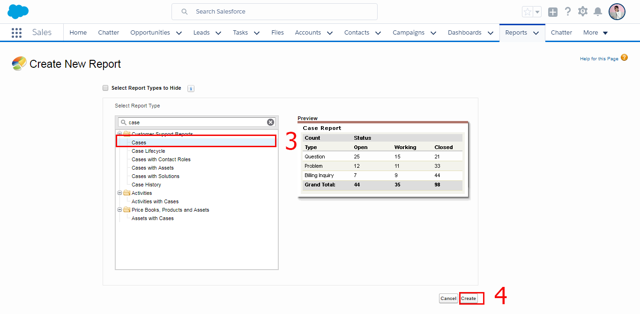Switch to the Home tab
The image size is (640, 314).
[x=78, y=33]
